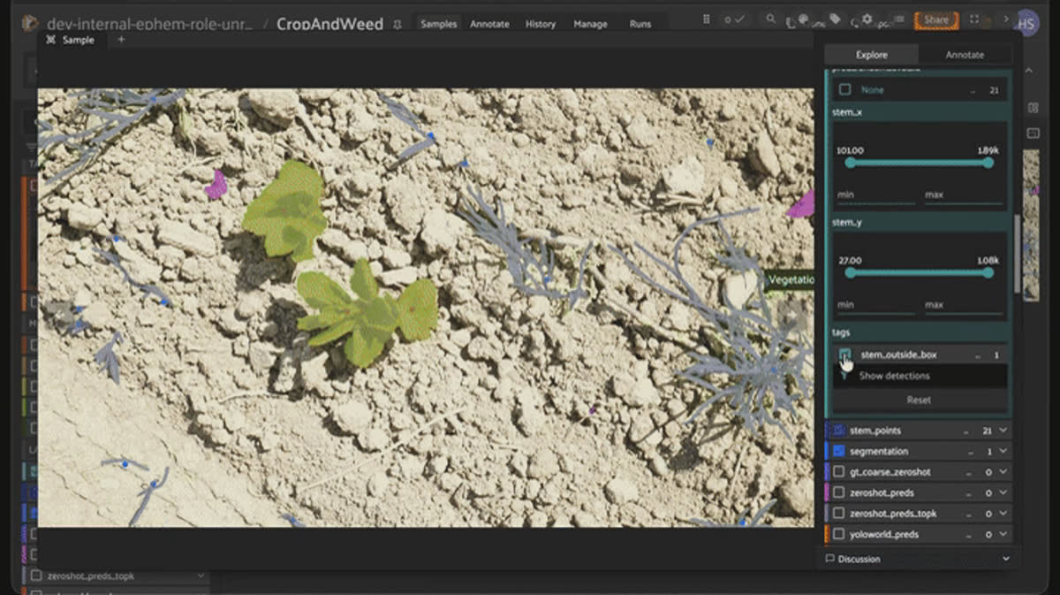1060x595 pixels.
Task: Click the Vegetation label on the image
Action: point(789,280)
